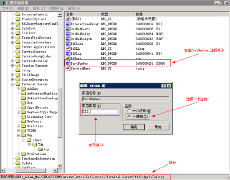Expand the StillImage tree node
The image size is (230, 180).
[13, 75]
